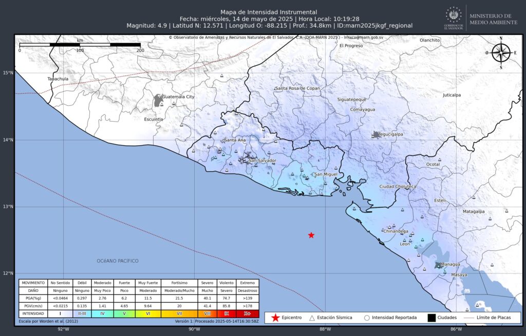This screenshot has height=336, width=526.
Task: Select the cyan IV intensity color swatch
Action: click(x=102, y=313)
